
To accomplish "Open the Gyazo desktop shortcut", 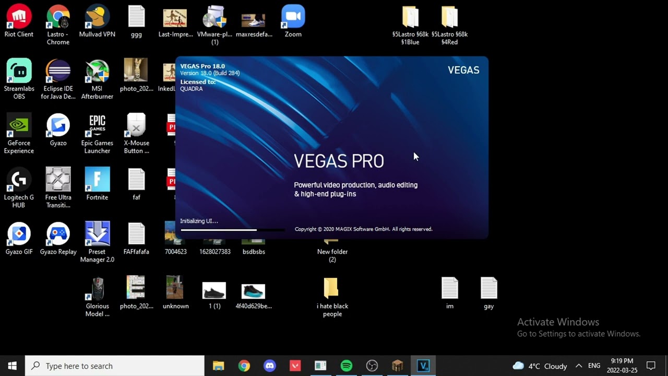I will click(x=58, y=130).
